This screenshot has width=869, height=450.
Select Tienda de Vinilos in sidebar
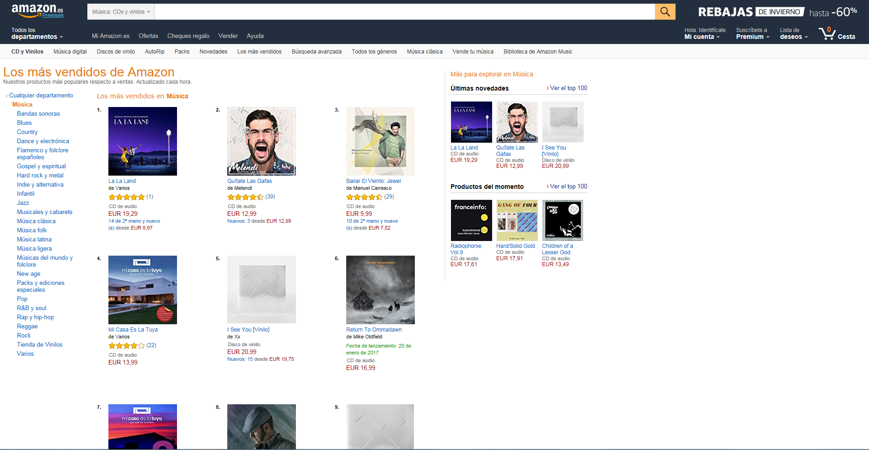click(x=40, y=345)
